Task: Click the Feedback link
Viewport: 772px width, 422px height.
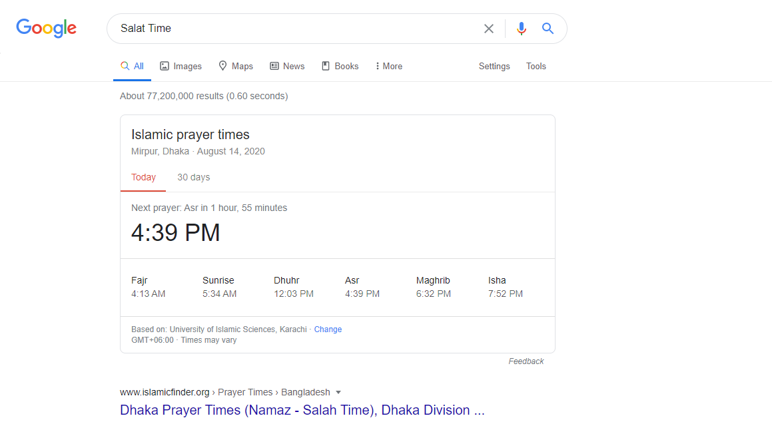Action: (526, 361)
